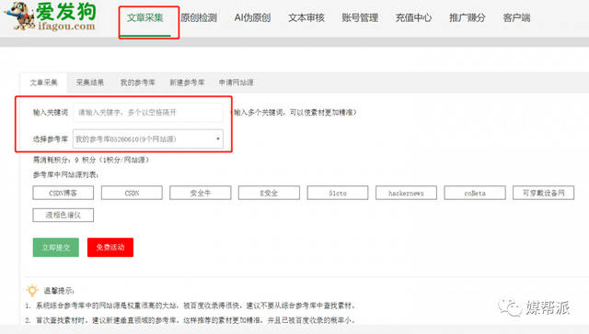Image resolution: width=589 pixels, height=334 pixels.
Task: Select the 安全牛 source box
Action: point(201,193)
